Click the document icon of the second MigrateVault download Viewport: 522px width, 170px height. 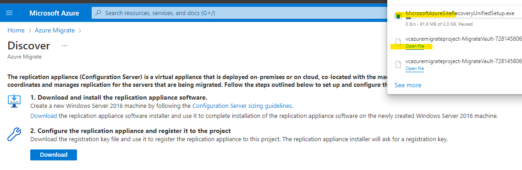398,64
